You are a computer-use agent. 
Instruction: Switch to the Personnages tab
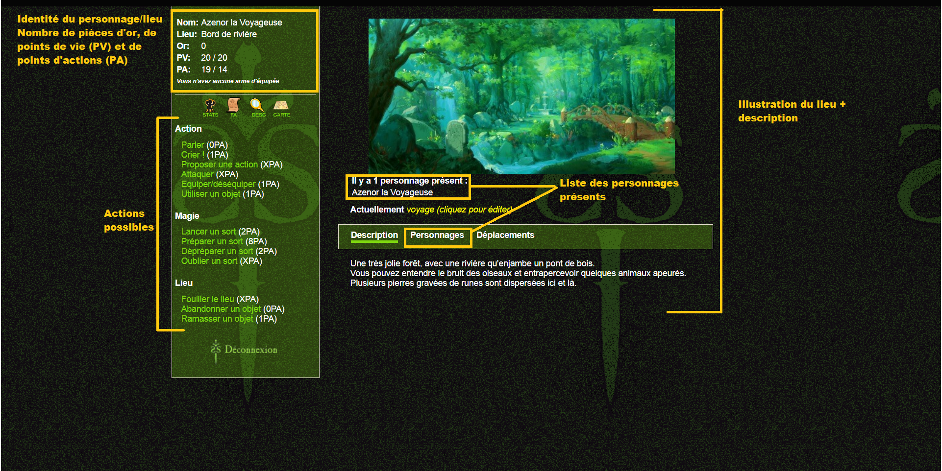(x=437, y=235)
